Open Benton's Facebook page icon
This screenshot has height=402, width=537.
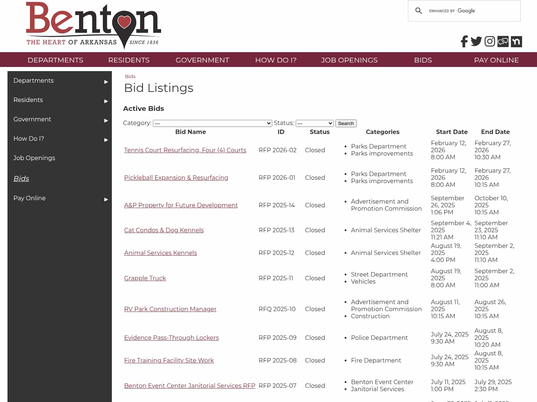[x=464, y=41]
